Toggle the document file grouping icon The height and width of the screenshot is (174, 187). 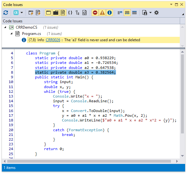63,13
